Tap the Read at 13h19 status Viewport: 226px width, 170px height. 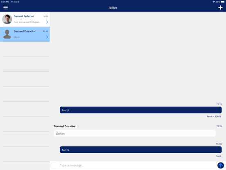click(214, 117)
